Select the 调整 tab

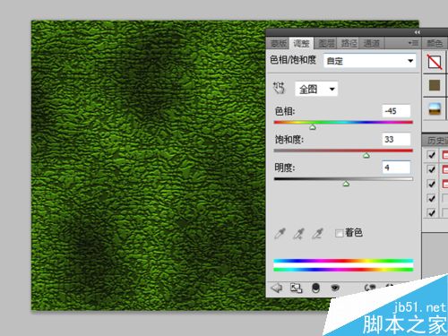coord(301,44)
